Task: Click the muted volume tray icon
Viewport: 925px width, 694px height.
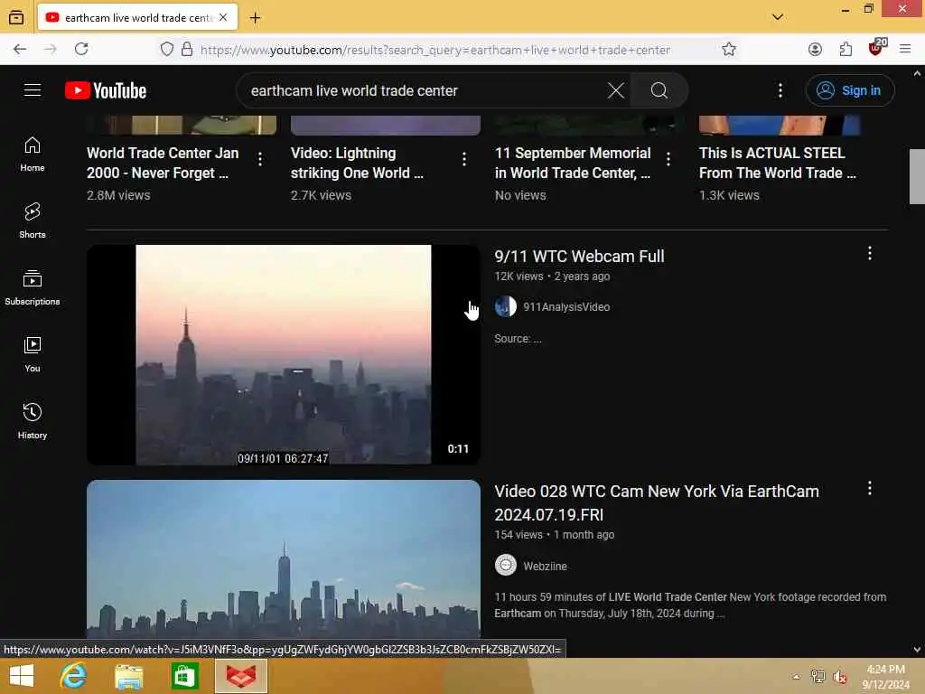Action: [839, 677]
